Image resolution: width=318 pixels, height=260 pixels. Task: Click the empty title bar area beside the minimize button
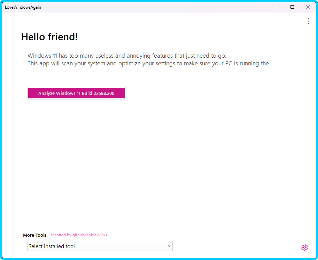click(209, 7)
